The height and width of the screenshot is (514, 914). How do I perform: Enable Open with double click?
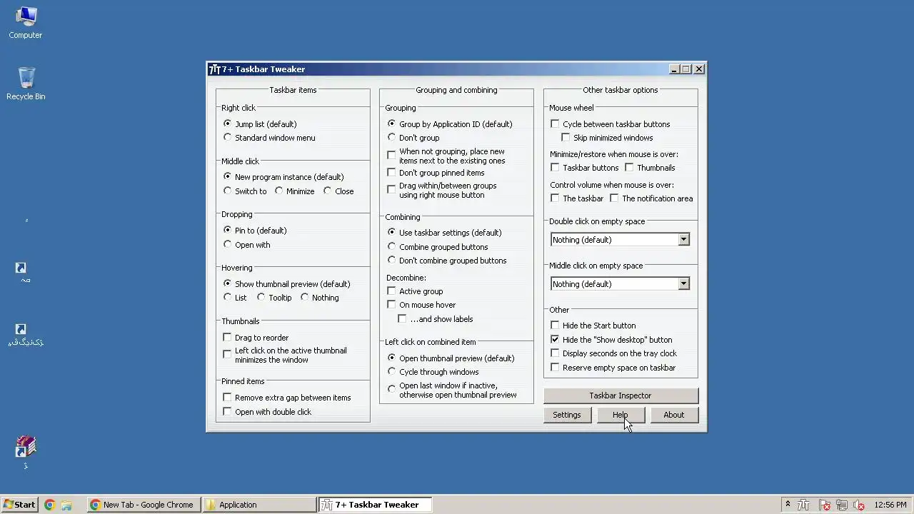(227, 411)
